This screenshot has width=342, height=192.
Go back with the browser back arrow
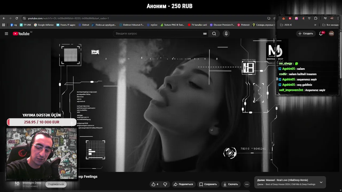4,18
